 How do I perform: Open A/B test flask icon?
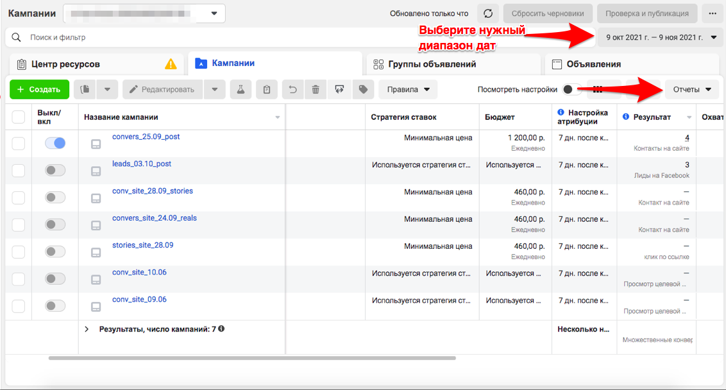pos(241,89)
